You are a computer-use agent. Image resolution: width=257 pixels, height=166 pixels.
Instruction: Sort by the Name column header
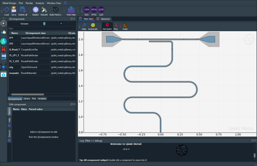tap(15, 33)
